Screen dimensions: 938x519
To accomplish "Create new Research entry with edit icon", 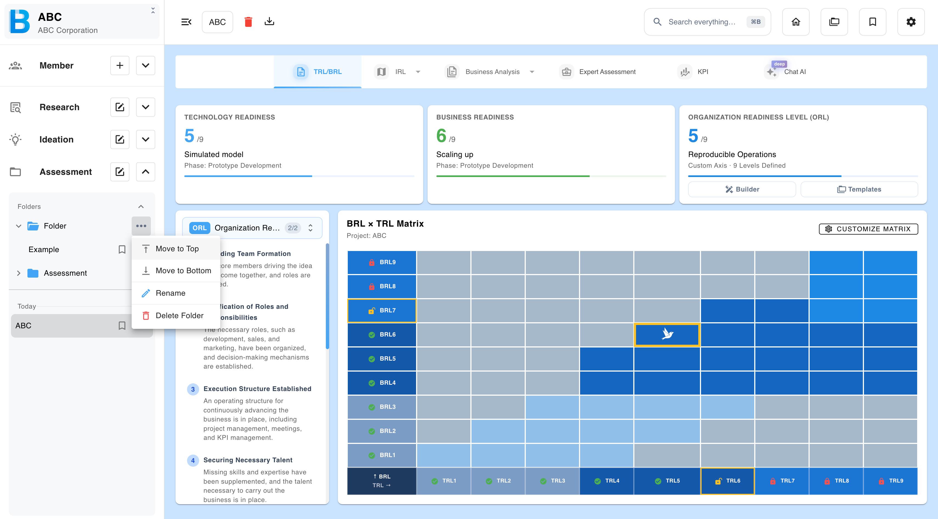I will pos(120,107).
